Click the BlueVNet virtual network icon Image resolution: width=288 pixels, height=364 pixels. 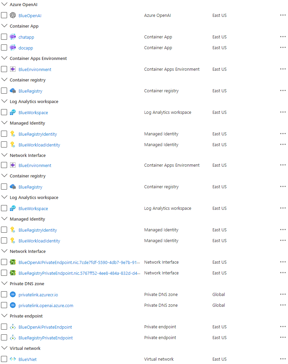[x=13, y=359]
